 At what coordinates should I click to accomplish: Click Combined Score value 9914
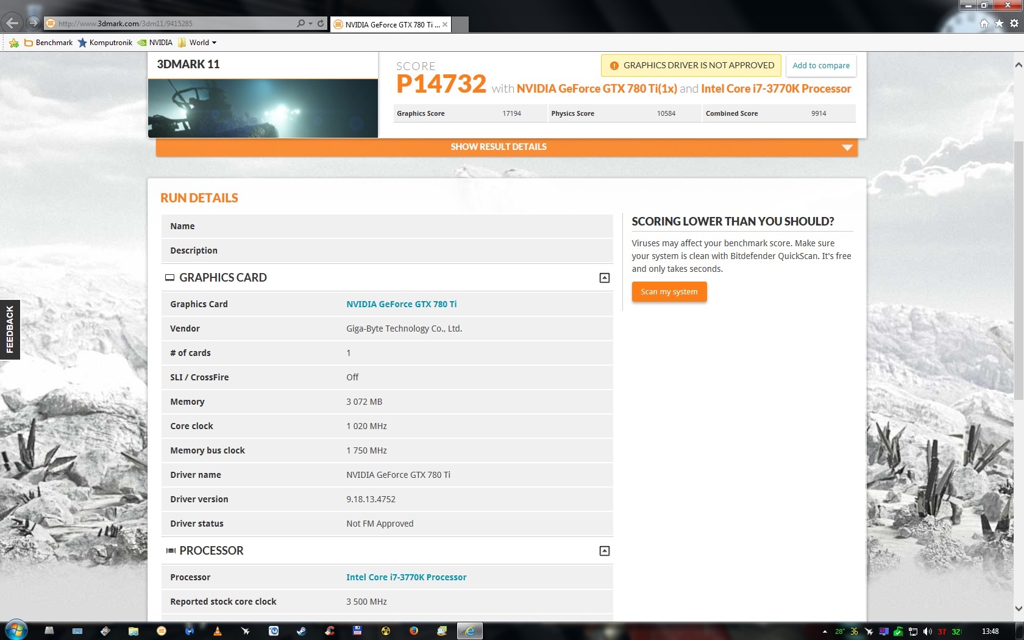coord(819,113)
